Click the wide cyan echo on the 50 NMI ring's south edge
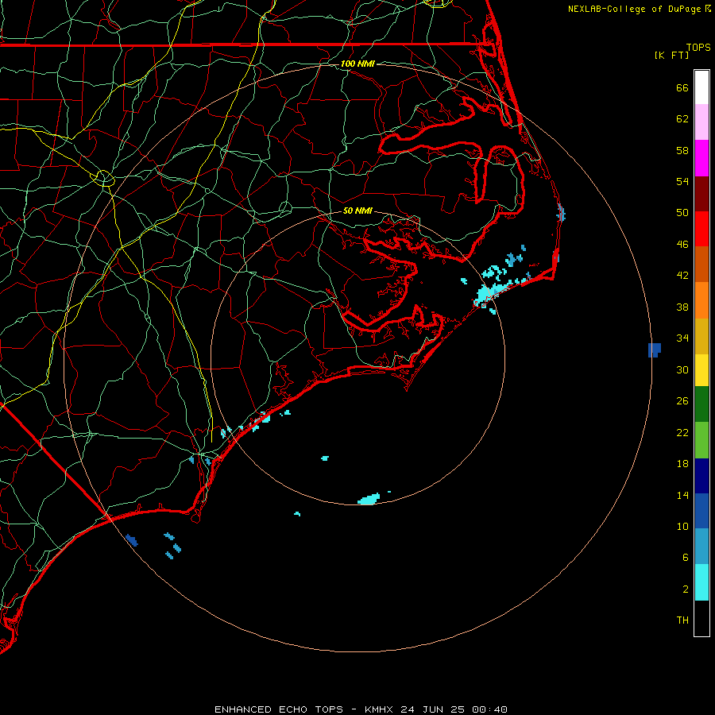This screenshot has height=715, width=715. click(x=369, y=499)
